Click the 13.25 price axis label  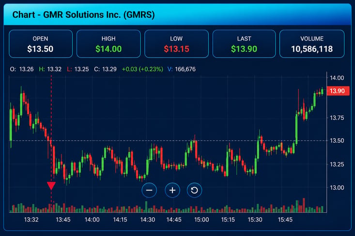pyautogui.click(x=337, y=164)
